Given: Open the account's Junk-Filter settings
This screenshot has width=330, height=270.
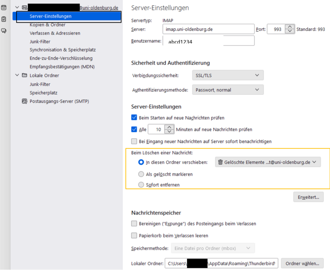Looking at the screenshot, I should [40, 42].
